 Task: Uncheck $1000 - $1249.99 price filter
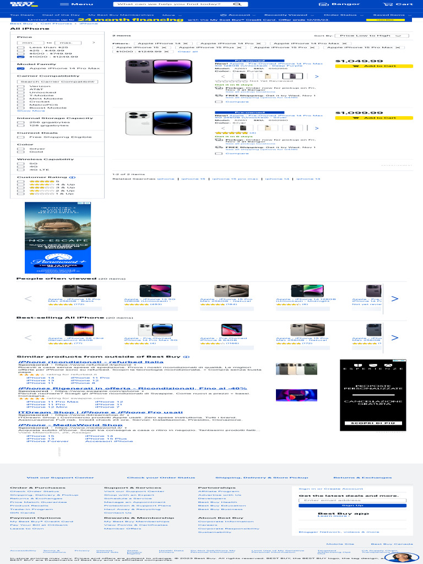point(21,57)
